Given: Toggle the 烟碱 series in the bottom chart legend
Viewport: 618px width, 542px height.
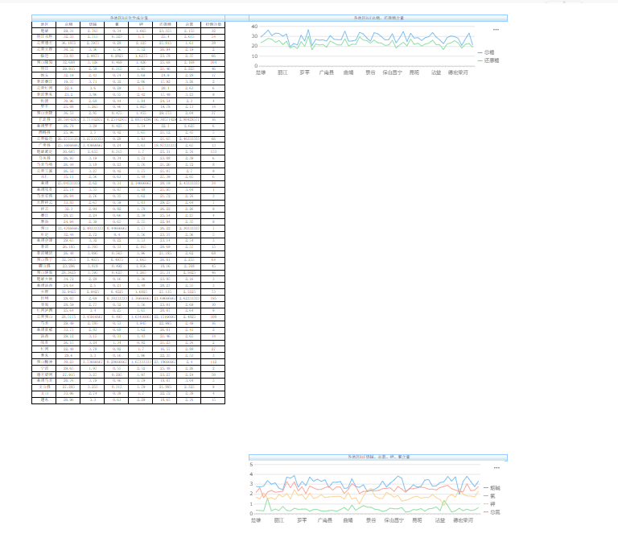Looking at the screenshot, I should [x=492, y=488].
